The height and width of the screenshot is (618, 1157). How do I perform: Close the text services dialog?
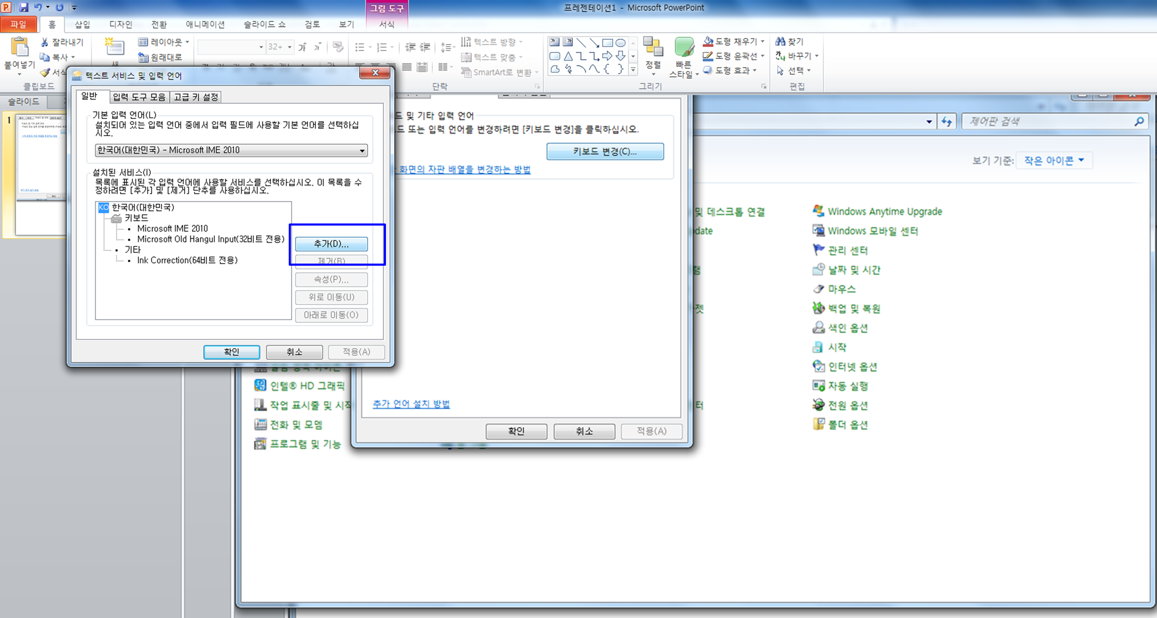[375, 73]
